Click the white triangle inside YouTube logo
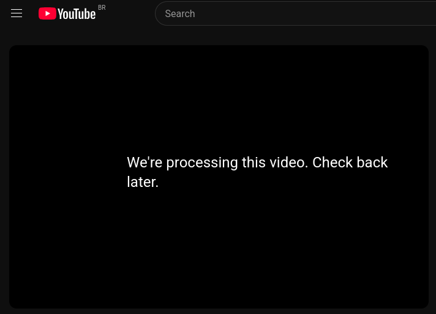436x314 pixels. coord(48,13)
